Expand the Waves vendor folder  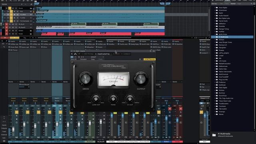[215, 114]
